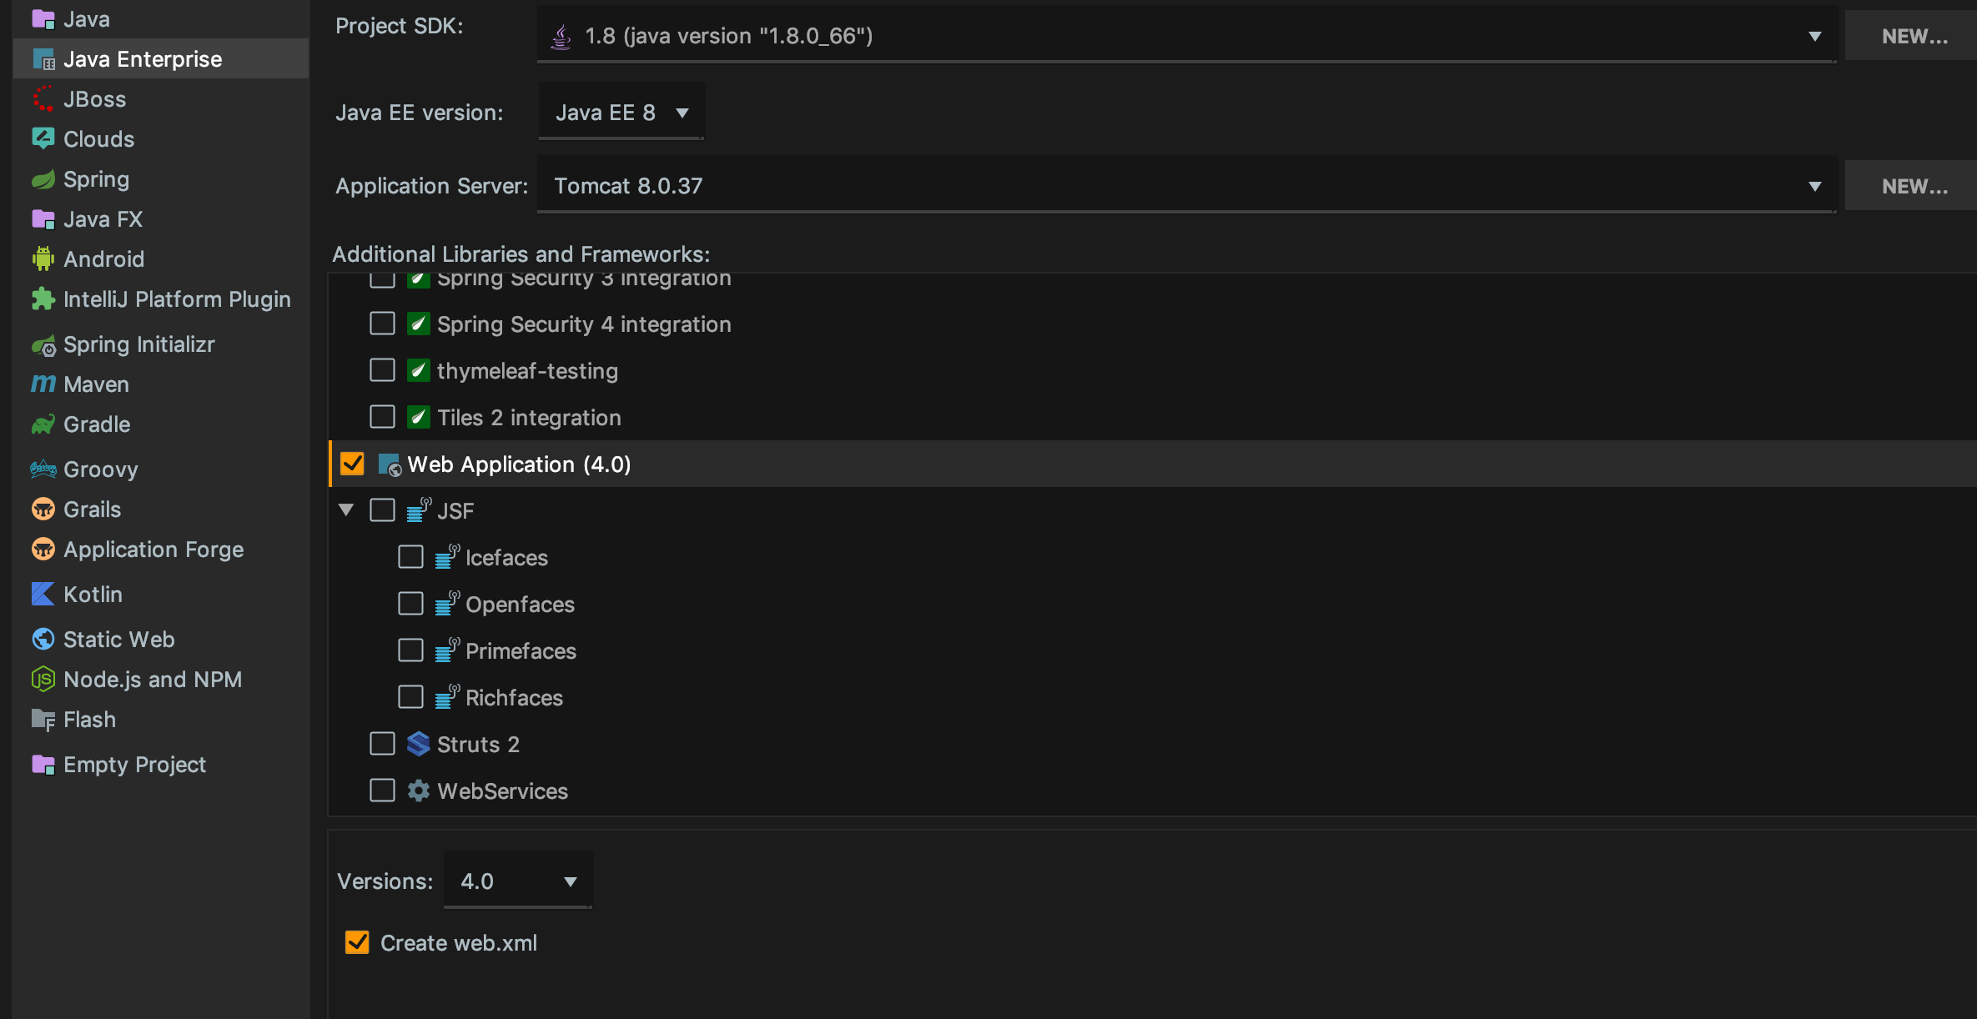Screen dimensions: 1977x1019
Task: Click the Gradle elephant icon
Action: coord(43,424)
